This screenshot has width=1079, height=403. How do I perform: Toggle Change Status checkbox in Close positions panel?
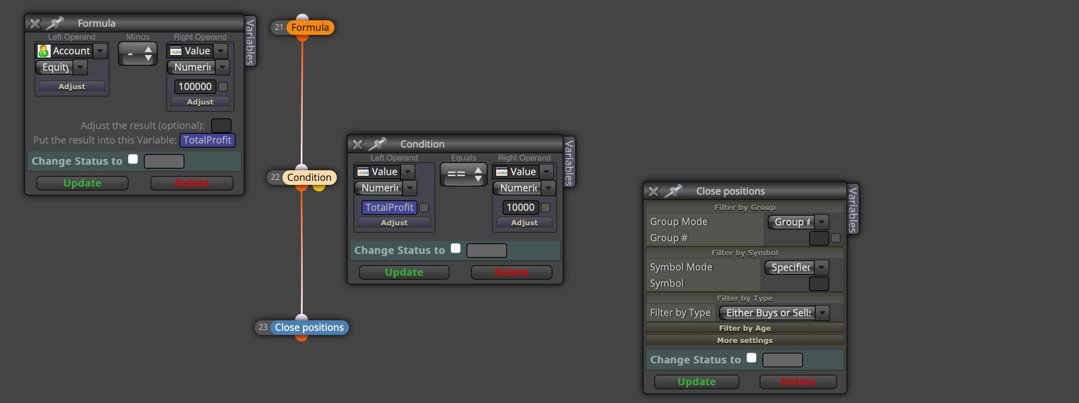coord(752,358)
